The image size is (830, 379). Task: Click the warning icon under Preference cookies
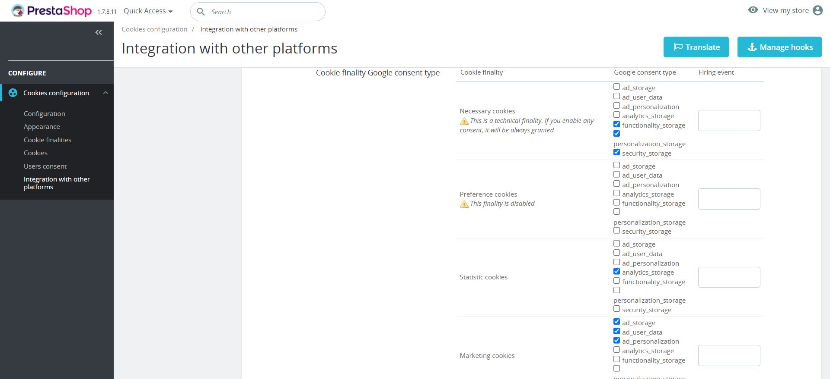(x=464, y=204)
